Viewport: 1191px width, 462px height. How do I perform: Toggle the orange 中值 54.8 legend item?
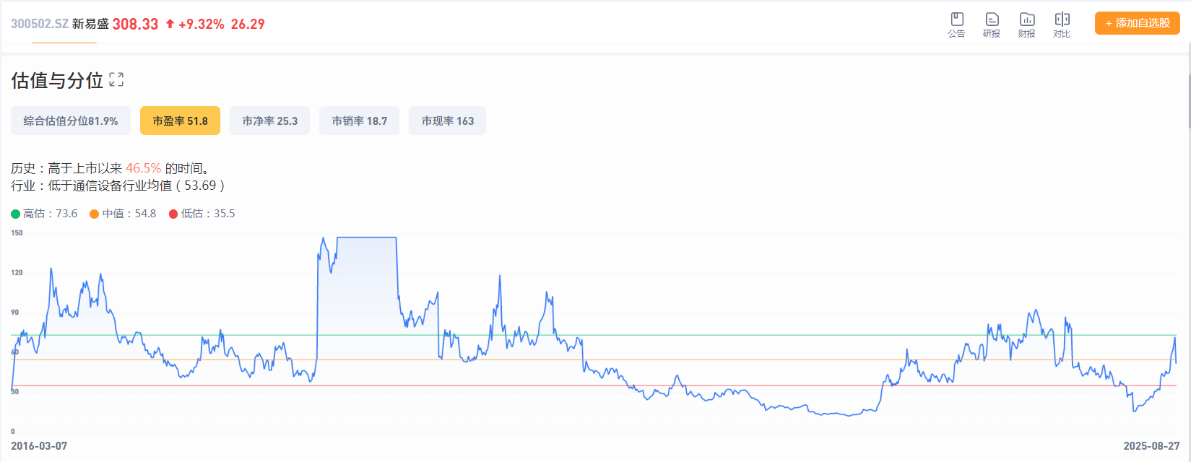pos(123,214)
